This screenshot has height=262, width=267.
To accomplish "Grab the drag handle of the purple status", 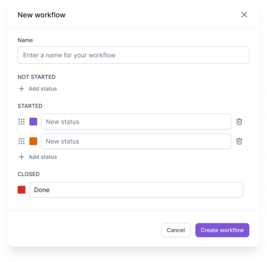I will coord(22,122).
